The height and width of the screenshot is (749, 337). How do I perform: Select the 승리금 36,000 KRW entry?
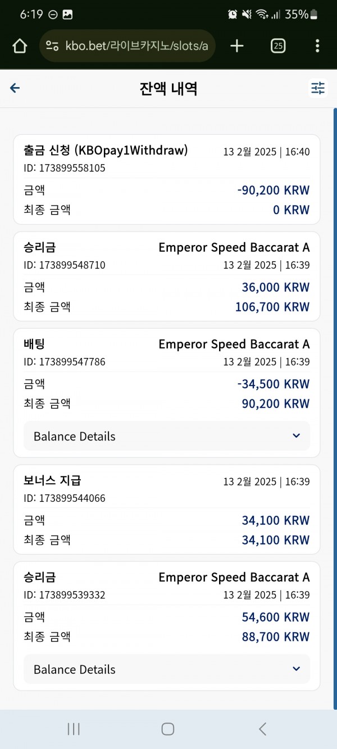point(167,276)
